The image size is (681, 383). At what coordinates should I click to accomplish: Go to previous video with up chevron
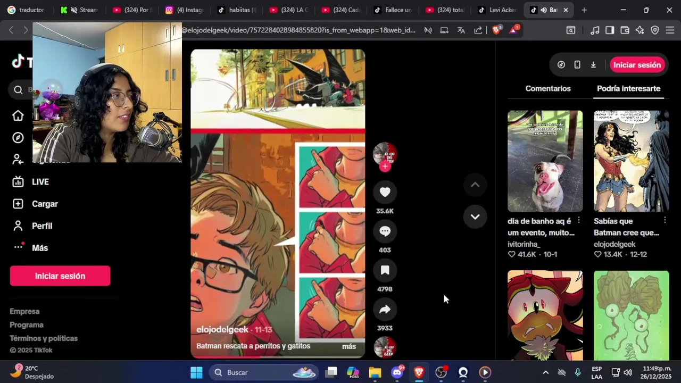click(x=475, y=185)
